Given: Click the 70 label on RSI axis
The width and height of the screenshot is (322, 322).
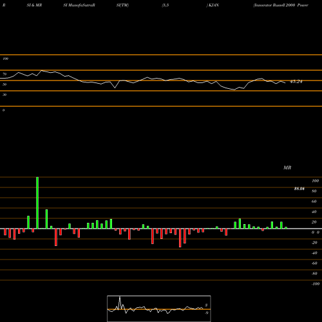Looking at the screenshot, I should tap(5, 74).
